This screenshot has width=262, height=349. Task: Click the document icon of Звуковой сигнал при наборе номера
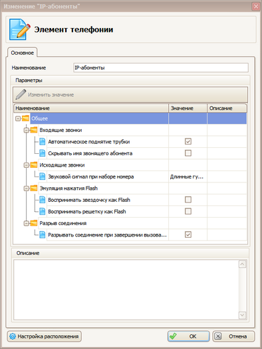[42, 176]
